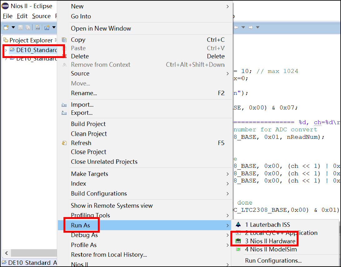Open dropdown beside New C/C++ Project icon
This screenshot has height=267, width=341.
54,27
